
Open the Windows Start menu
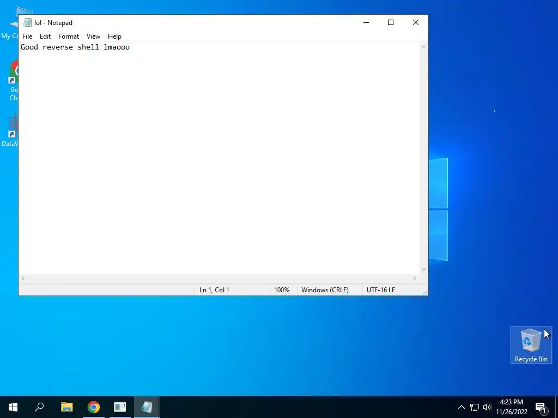click(x=13, y=407)
